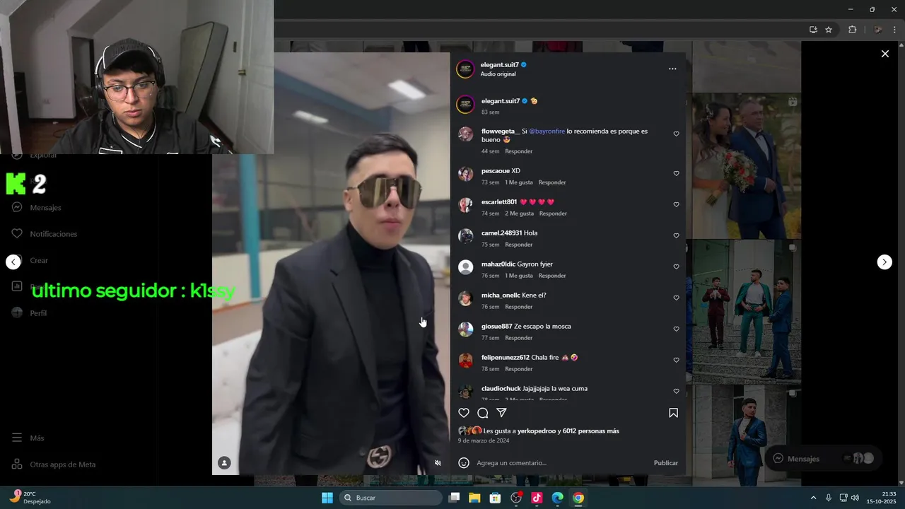This screenshot has height=509, width=905.
Task: Open the Windows Start menu
Action: pos(327,498)
